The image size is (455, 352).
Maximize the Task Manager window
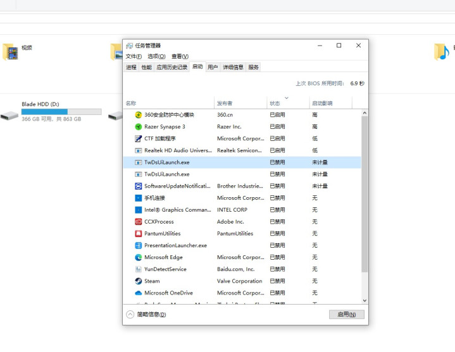tap(339, 46)
